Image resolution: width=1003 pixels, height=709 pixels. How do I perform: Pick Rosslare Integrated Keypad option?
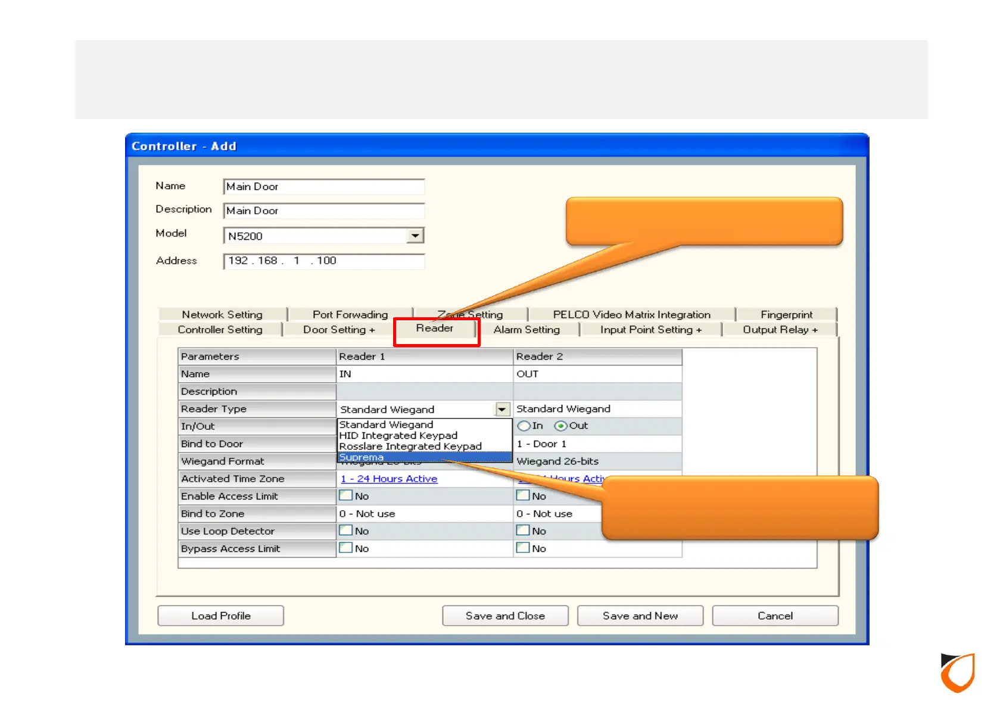click(410, 446)
